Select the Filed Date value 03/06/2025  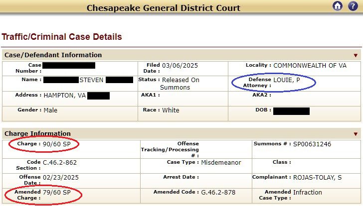[180, 66]
